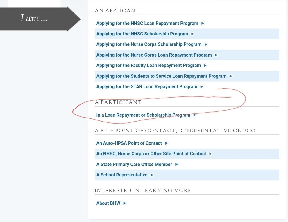The width and height of the screenshot is (288, 222).
Task: Open Applying for the Faculty Loan Repayment Program
Action: tap(149, 66)
